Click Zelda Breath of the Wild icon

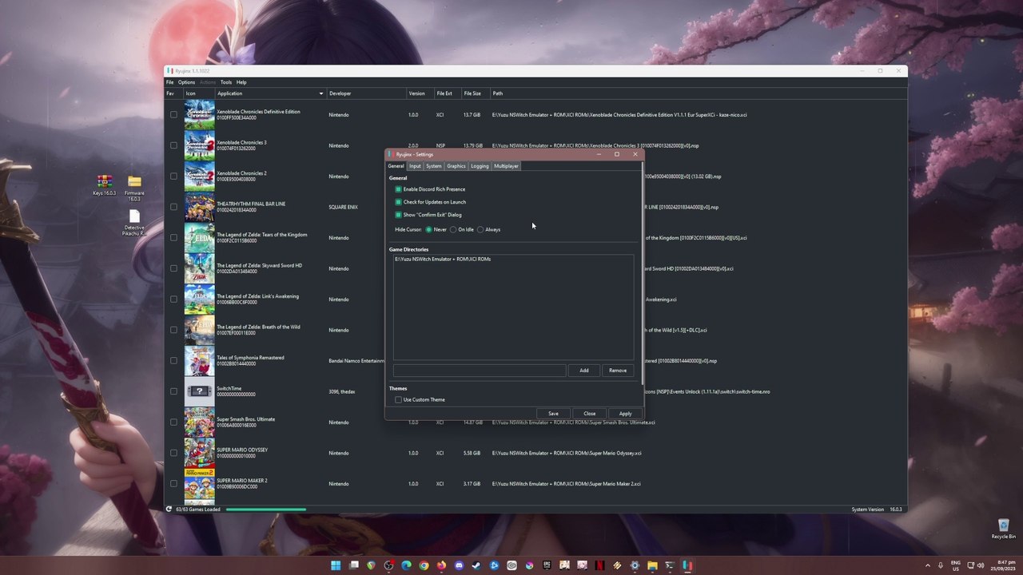(199, 330)
